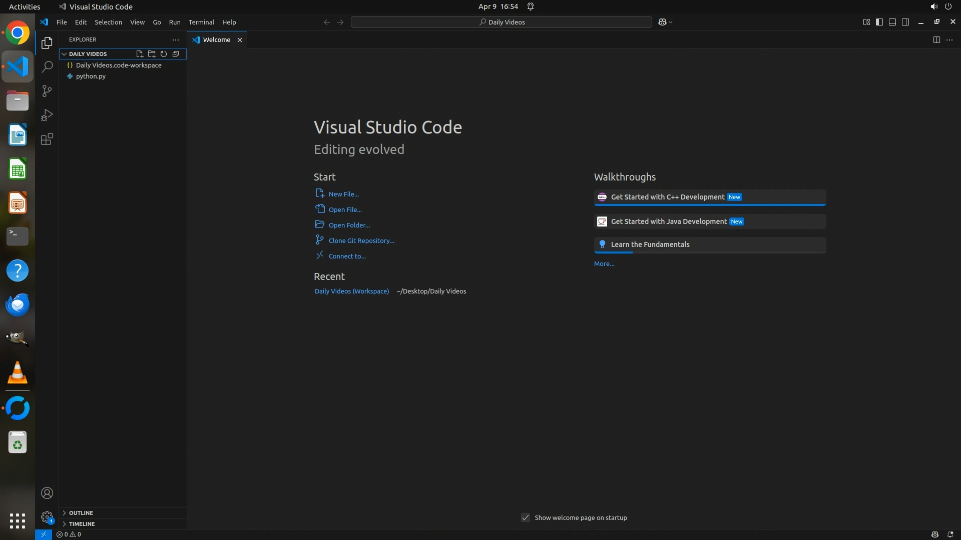961x540 pixels.
Task: Refresh the Explorer file list
Action: (164, 54)
